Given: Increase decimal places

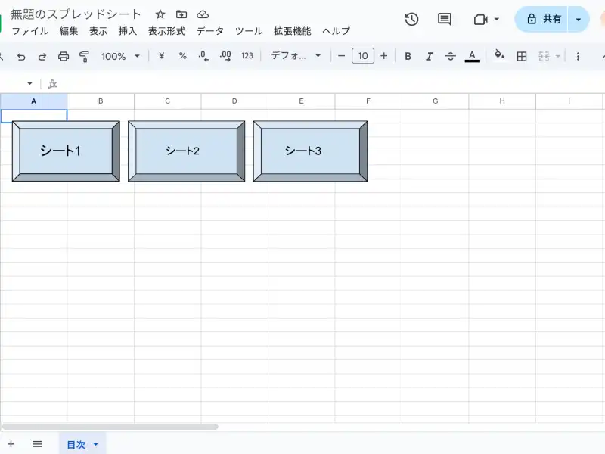Looking at the screenshot, I should 225,56.
